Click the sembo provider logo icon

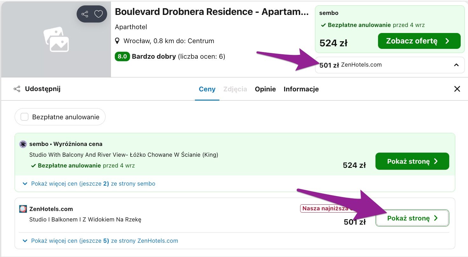click(x=23, y=144)
